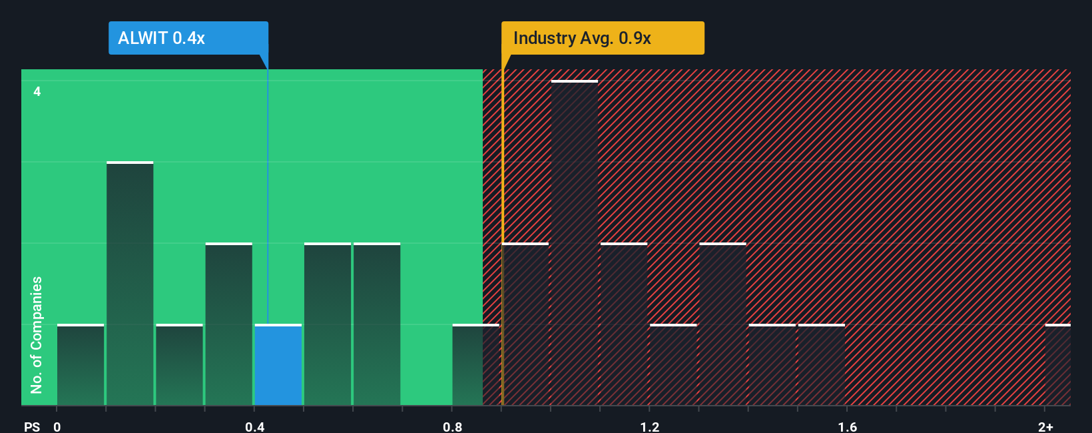Click the three-company bar near PS 0.1
This screenshot has width=1092, height=433.
click(130, 284)
